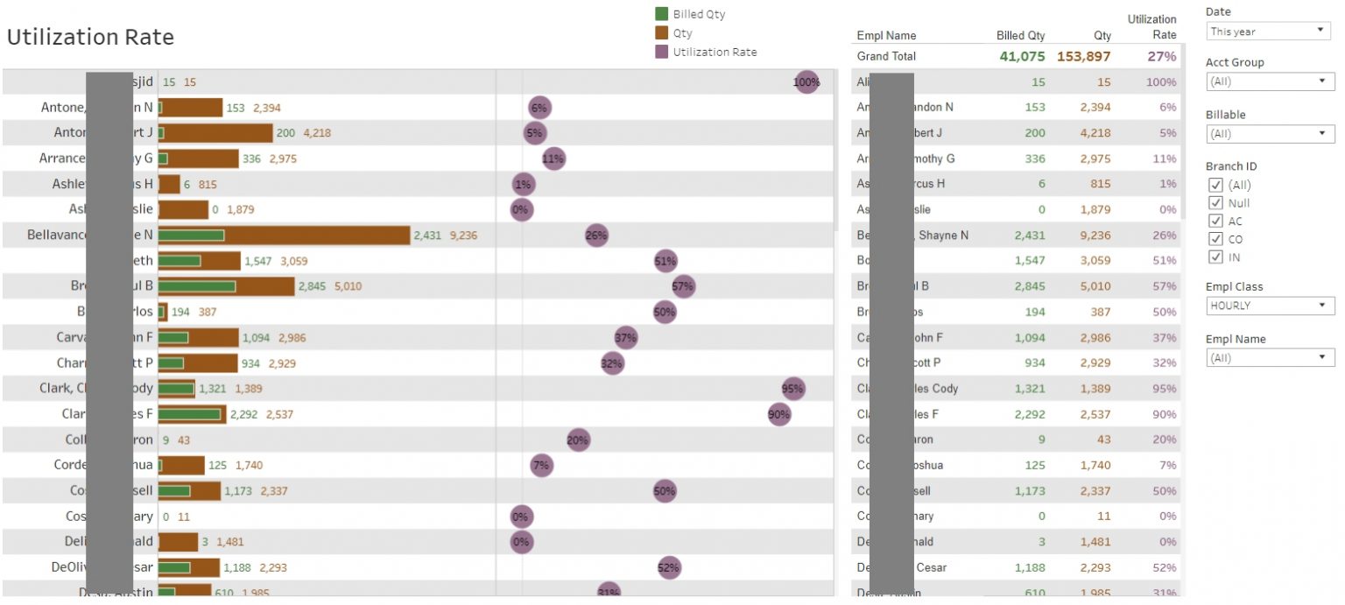Click the 'Empl Name' column header
This screenshot has height=605, width=1345.
click(x=886, y=36)
